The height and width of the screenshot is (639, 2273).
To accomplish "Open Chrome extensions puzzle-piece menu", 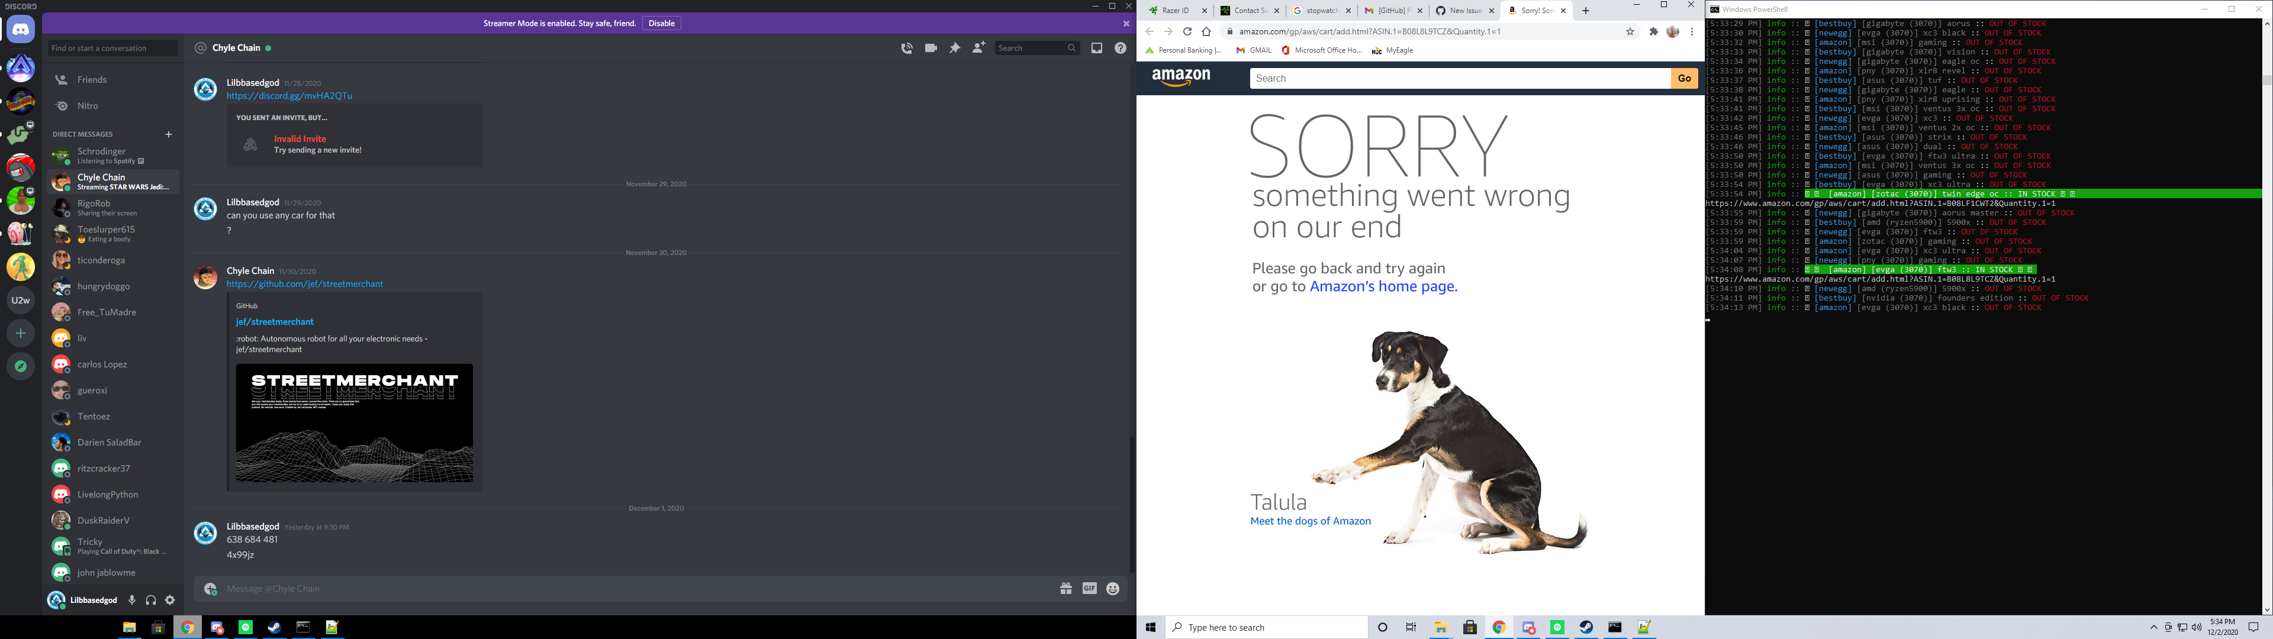I will click(x=1653, y=31).
